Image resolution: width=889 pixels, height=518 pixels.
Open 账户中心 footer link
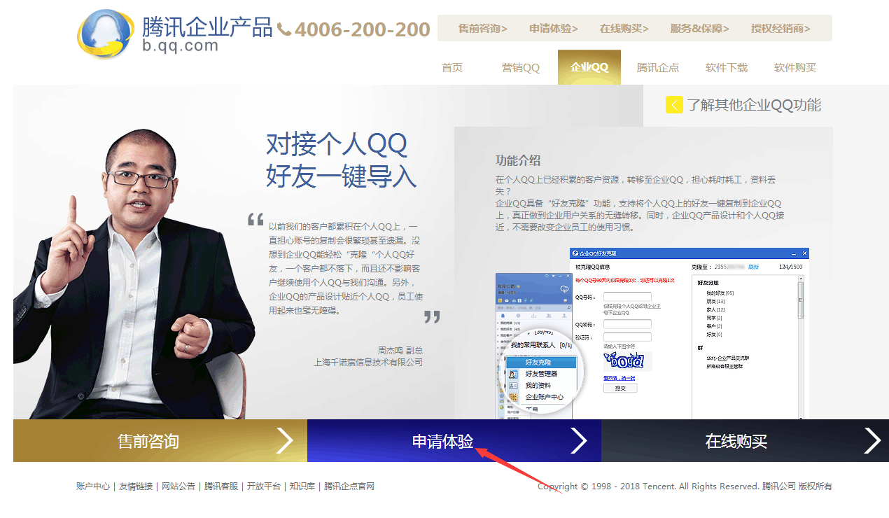[93, 486]
